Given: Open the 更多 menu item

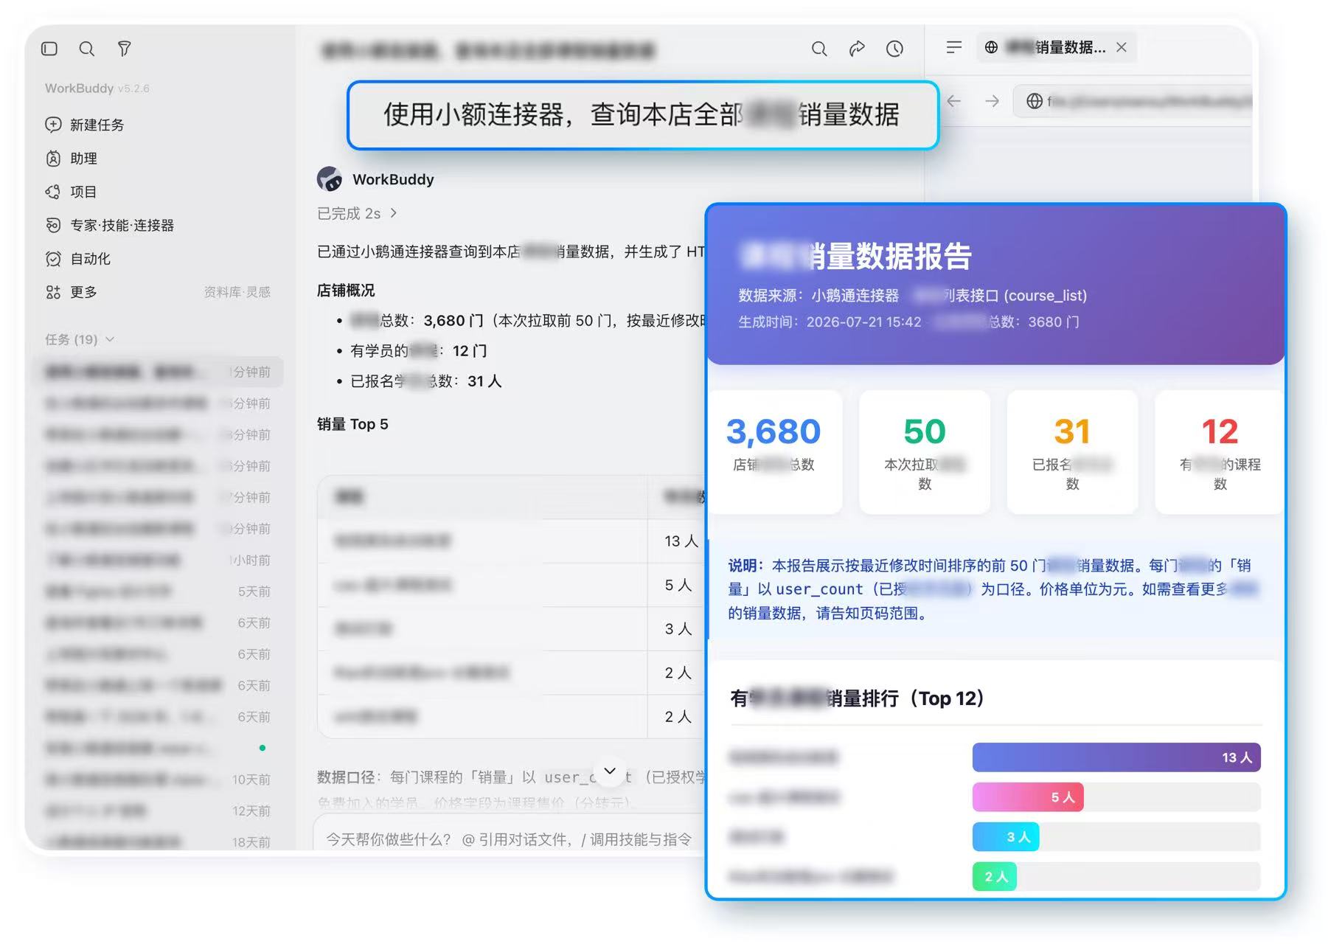Looking at the screenshot, I should [x=83, y=292].
